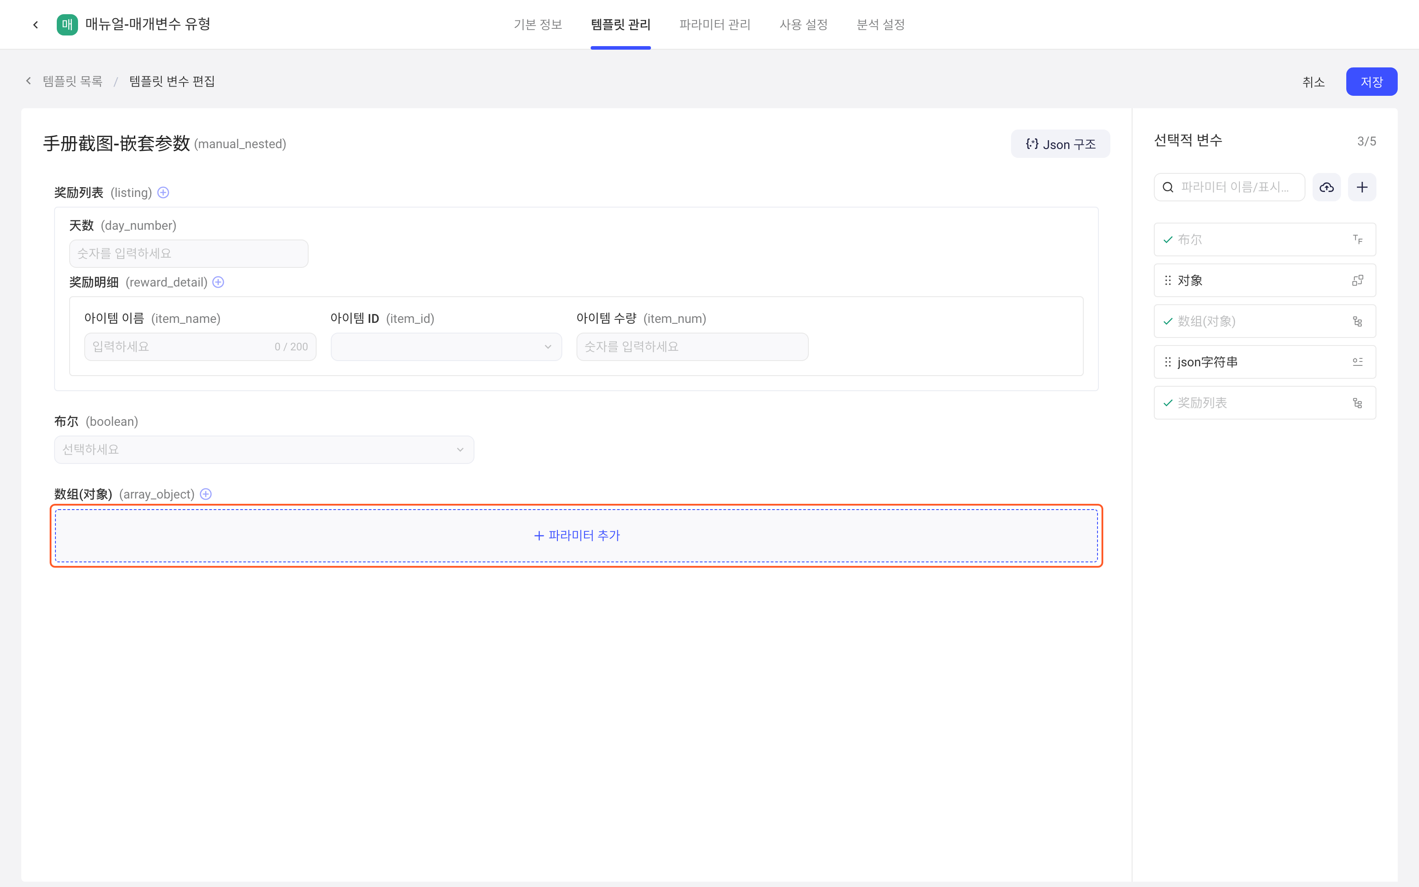Open the Json 구조 view
The height and width of the screenshot is (887, 1419).
(1060, 144)
